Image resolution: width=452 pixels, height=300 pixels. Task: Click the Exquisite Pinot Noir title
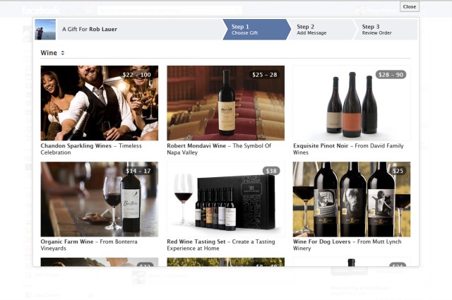tap(321, 146)
